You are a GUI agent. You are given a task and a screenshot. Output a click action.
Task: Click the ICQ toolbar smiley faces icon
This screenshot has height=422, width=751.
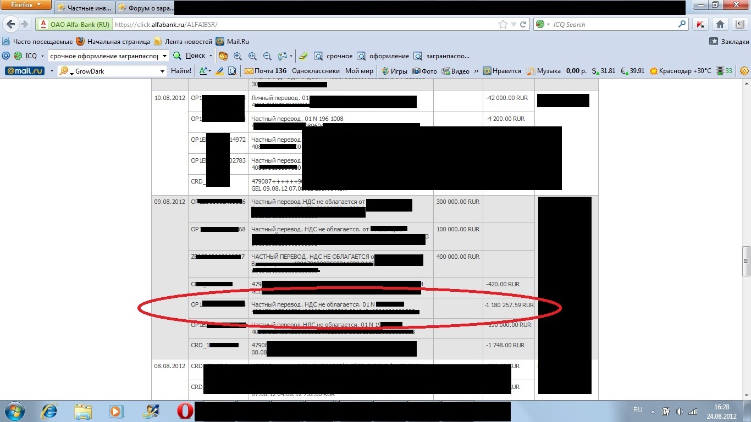[x=223, y=56]
